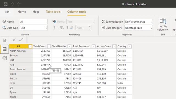
Task: Click the Brazil row cell
Action: pos(21,74)
